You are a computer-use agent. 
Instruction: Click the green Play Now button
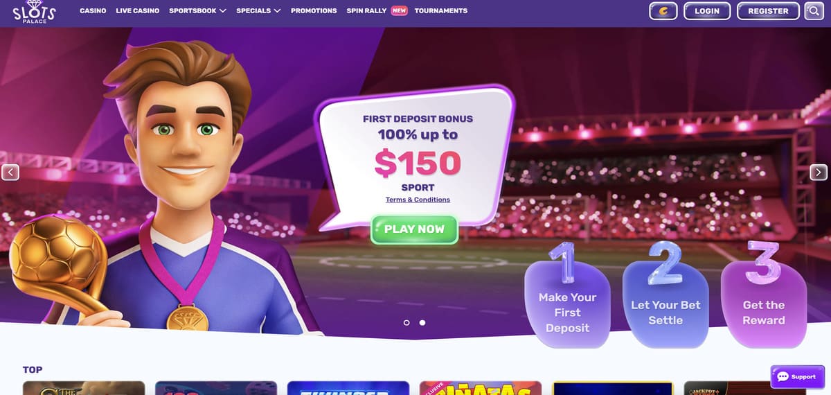point(414,229)
